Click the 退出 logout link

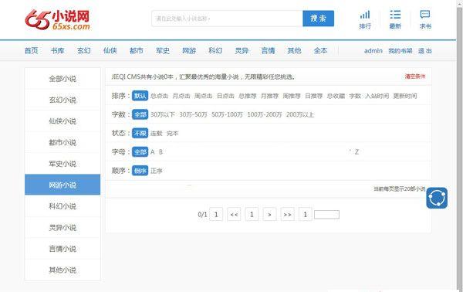[425, 51]
